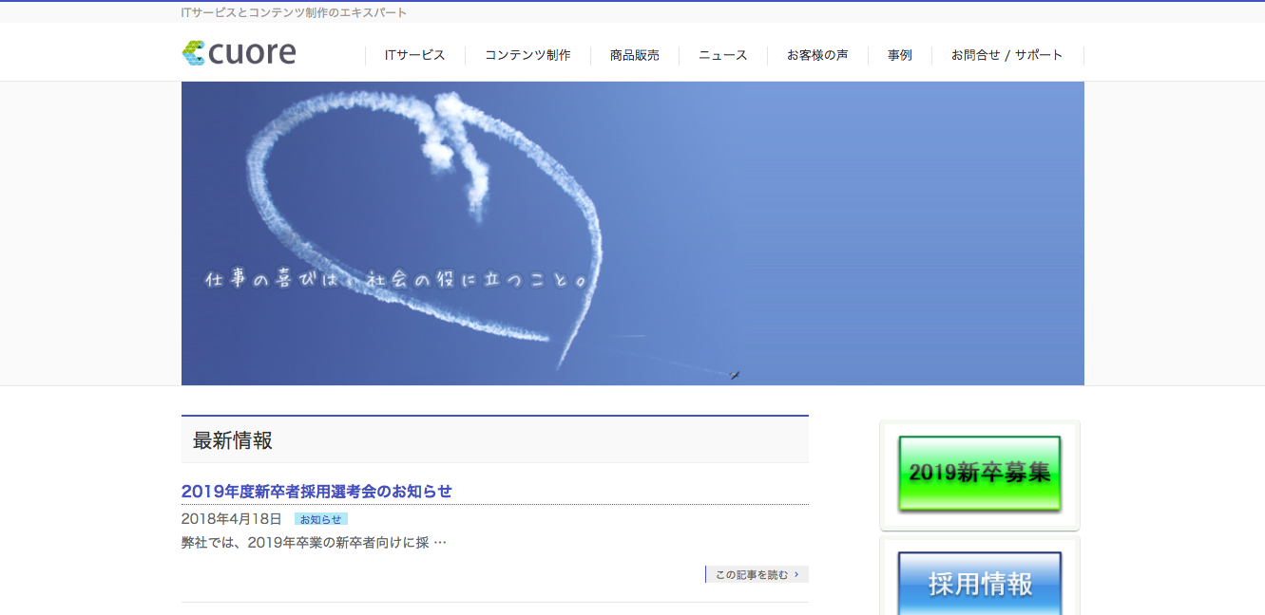
Task: Click the heart skywriting hero banner
Action: coord(633,233)
